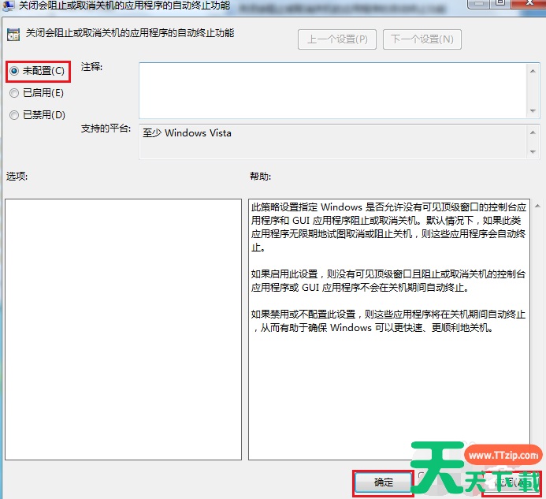Maximize the policy setting window
Viewport: 546px width, 499px height.
[500, 3]
